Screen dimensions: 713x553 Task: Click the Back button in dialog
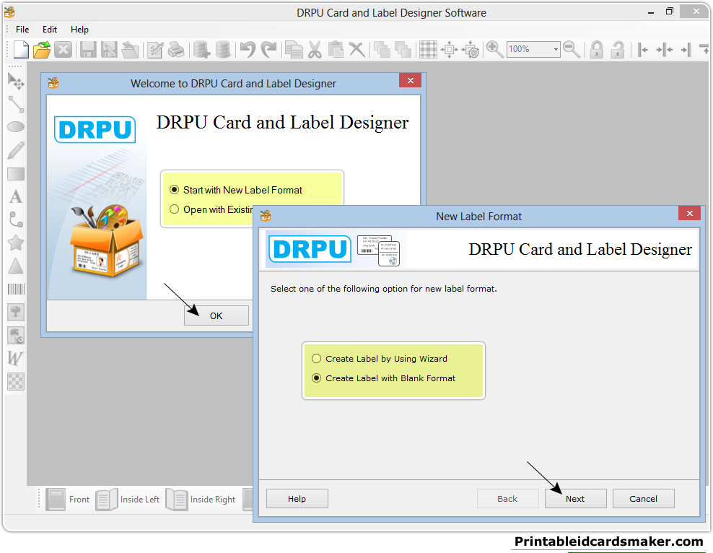pyautogui.click(x=507, y=498)
